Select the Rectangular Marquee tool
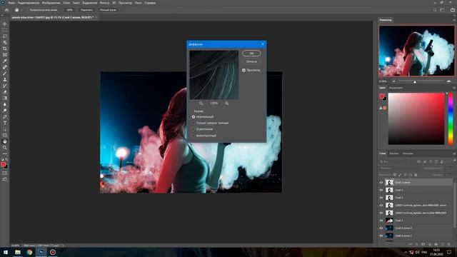Viewport: 457px width, 257px height. [x=5, y=30]
